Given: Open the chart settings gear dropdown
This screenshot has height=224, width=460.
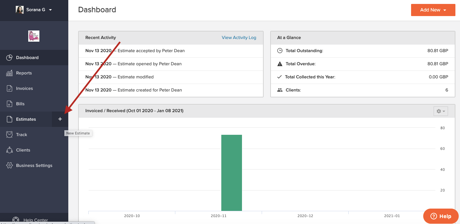Looking at the screenshot, I should coord(441,111).
